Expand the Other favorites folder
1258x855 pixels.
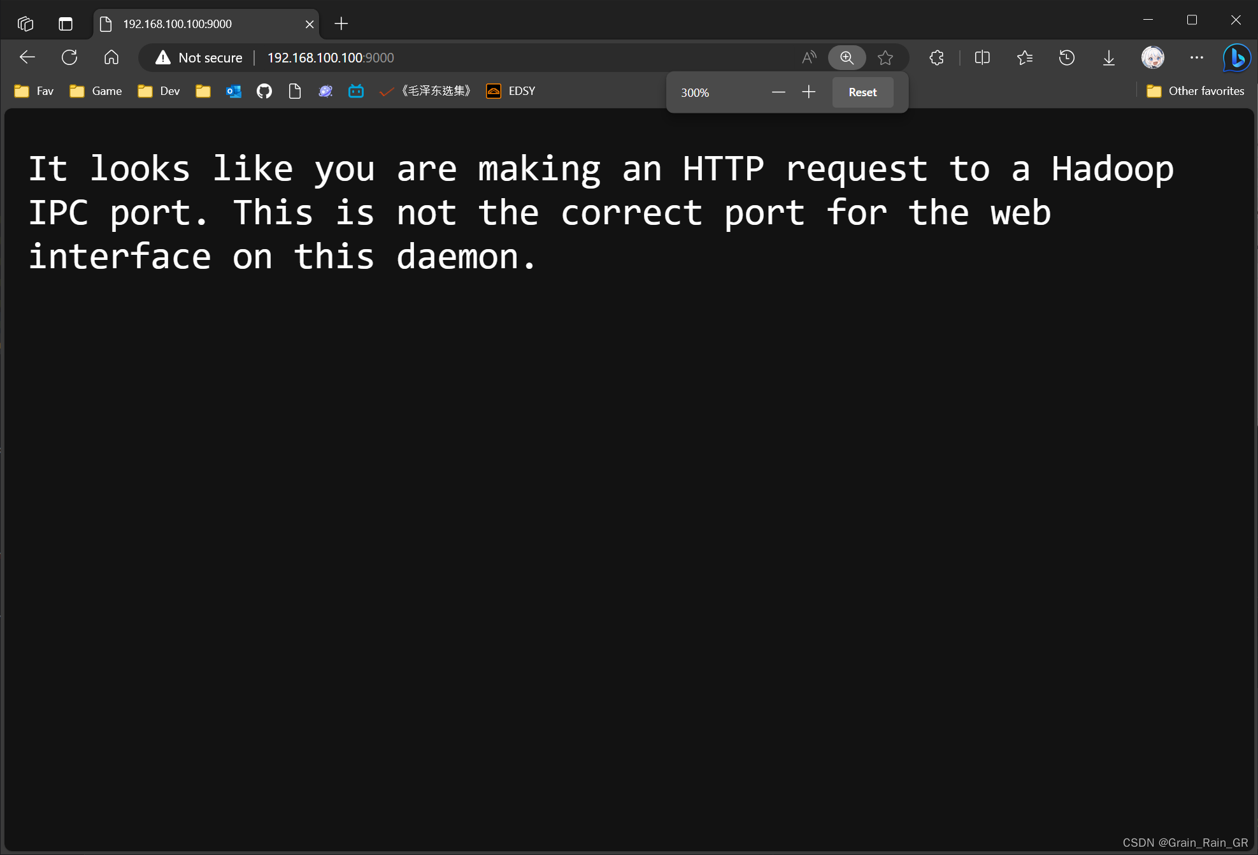click(1195, 91)
